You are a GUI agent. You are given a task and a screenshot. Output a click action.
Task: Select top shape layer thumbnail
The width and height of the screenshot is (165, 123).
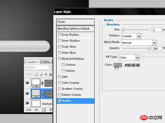click(36, 83)
